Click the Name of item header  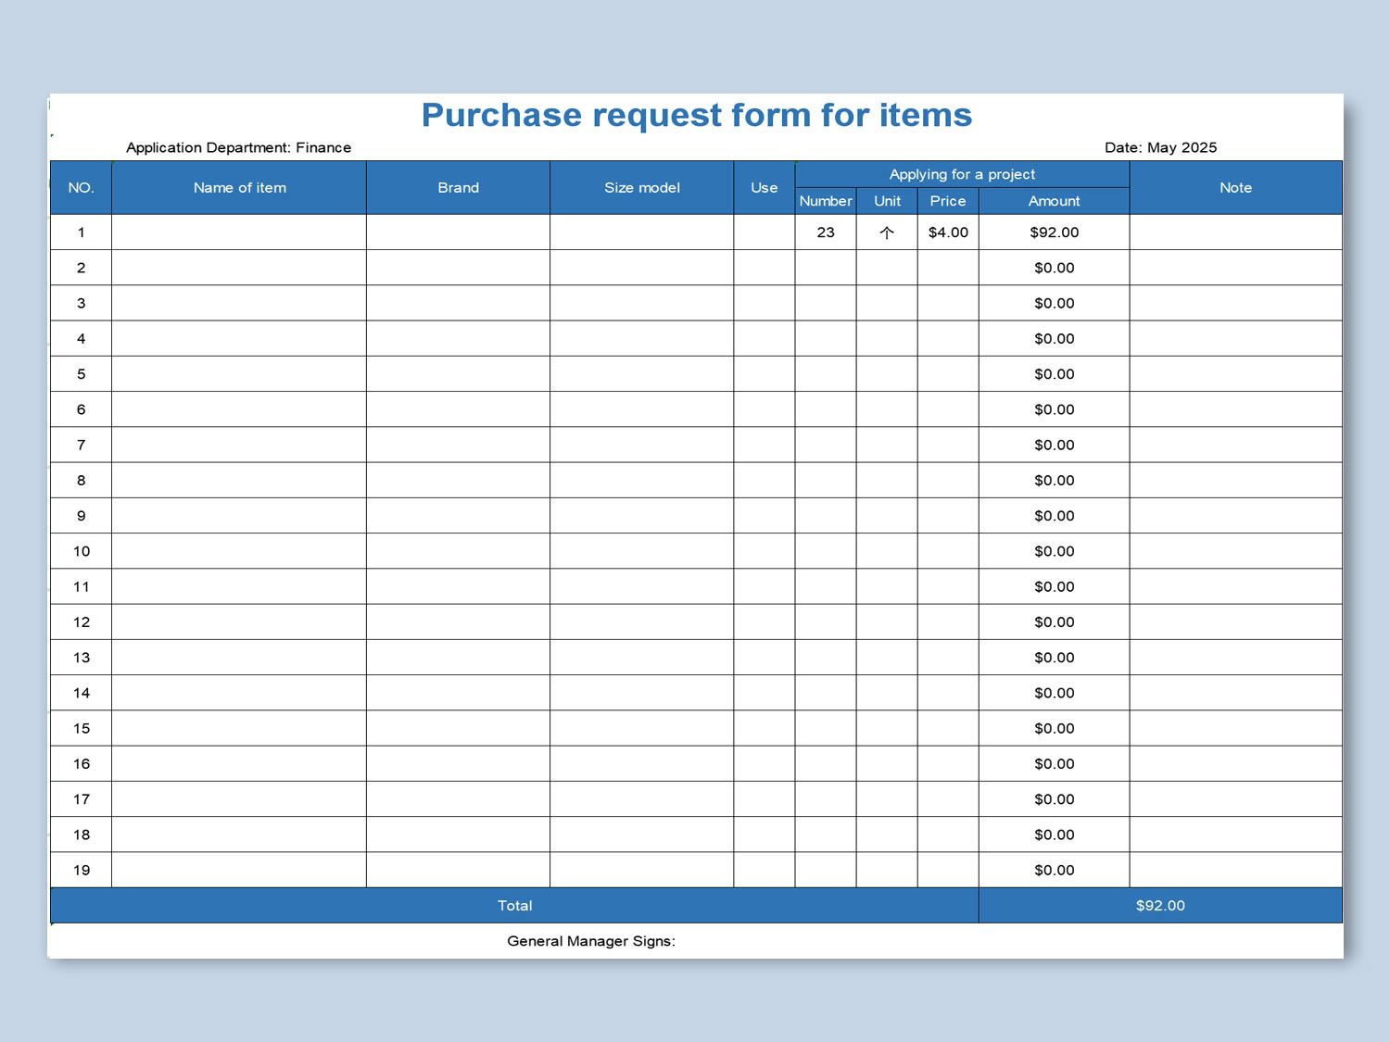238,187
